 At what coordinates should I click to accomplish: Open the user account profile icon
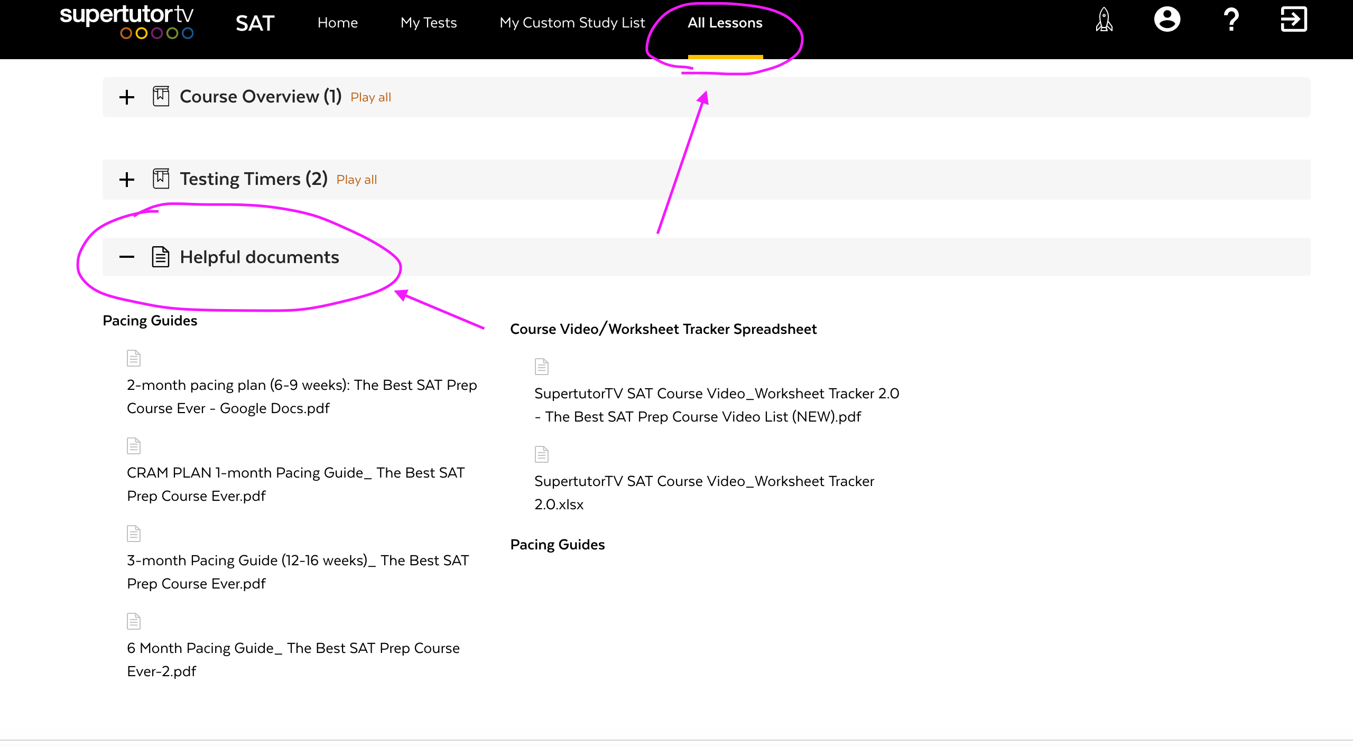[1167, 20]
